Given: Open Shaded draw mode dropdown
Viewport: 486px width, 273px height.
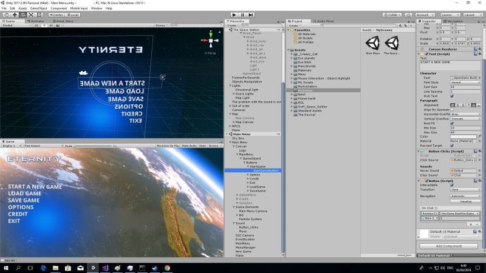Looking at the screenshot, I should click(16, 25).
